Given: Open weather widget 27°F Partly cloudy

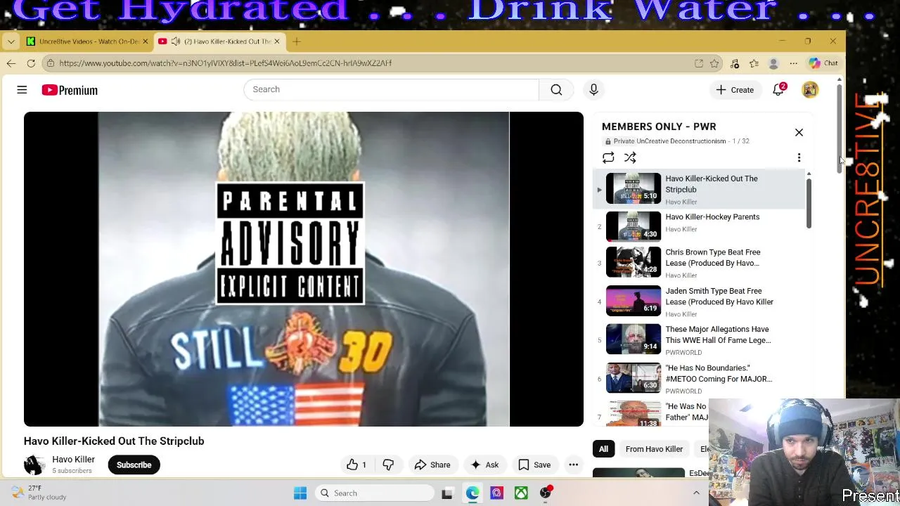Looking at the screenshot, I should [x=39, y=493].
